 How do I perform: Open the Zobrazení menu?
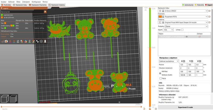click(x=26, y=2)
